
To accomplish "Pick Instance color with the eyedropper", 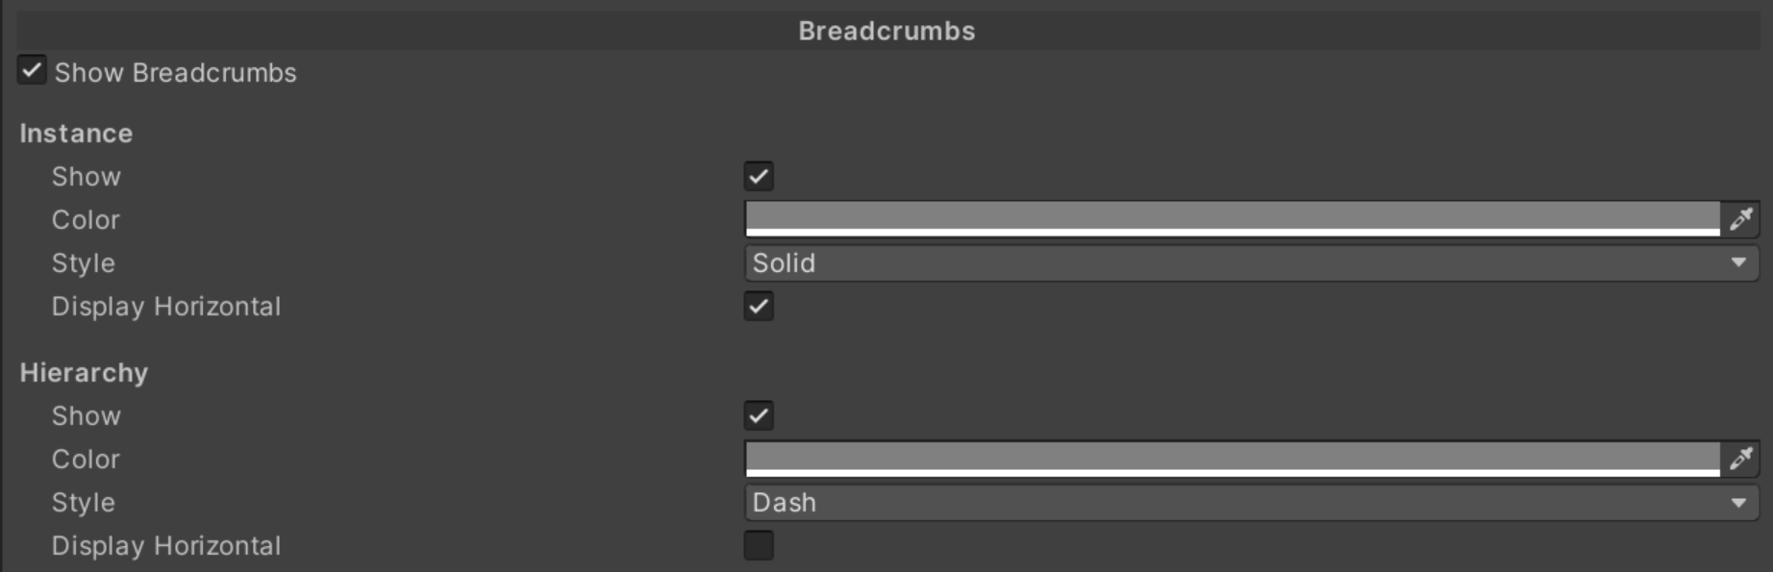I will point(1740,219).
